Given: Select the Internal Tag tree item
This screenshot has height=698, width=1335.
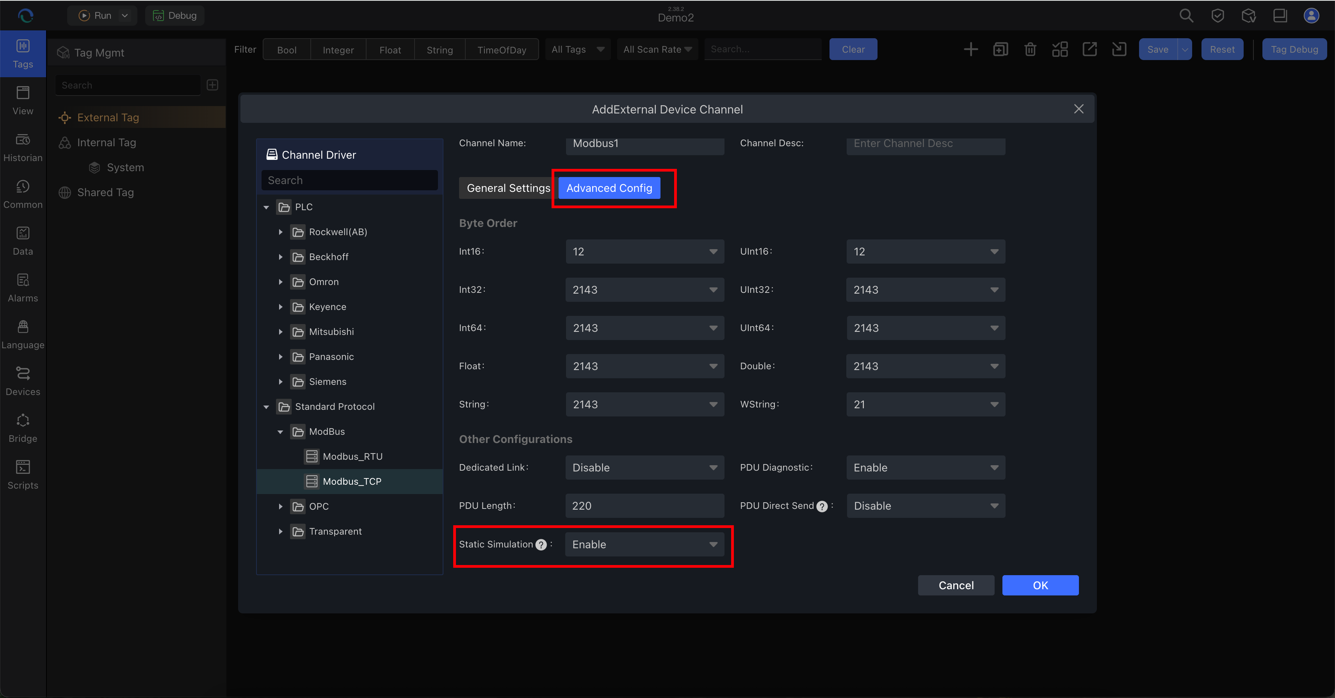Looking at the screenshot, I should pyautogui.click(x=106, y=142).
